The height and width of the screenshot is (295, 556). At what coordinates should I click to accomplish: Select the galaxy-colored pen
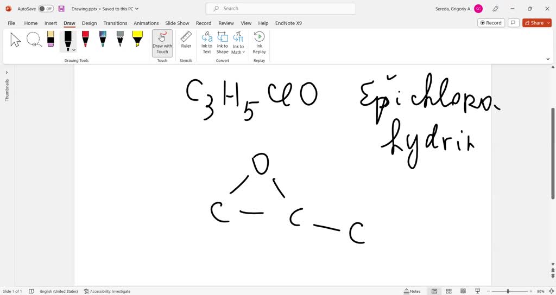[x=103, y=39]
